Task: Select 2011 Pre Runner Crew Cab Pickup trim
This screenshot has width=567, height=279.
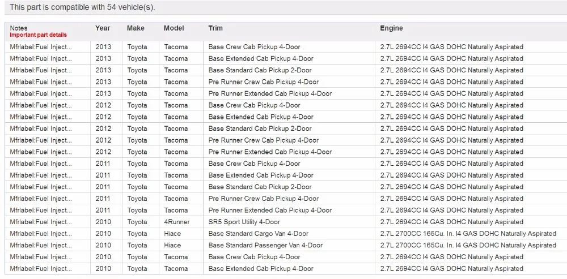Action: (264, 199)
